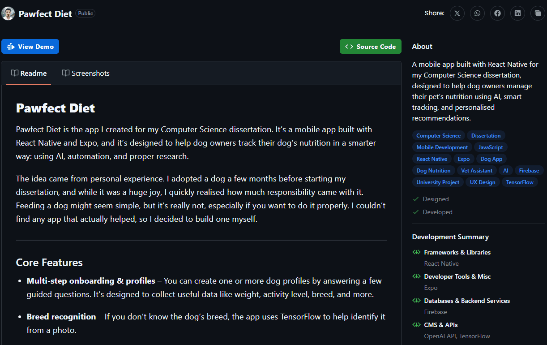Click the Databases & Backend Services icon
The width and height of the screenshot is (547, 345).
[416, 301]
